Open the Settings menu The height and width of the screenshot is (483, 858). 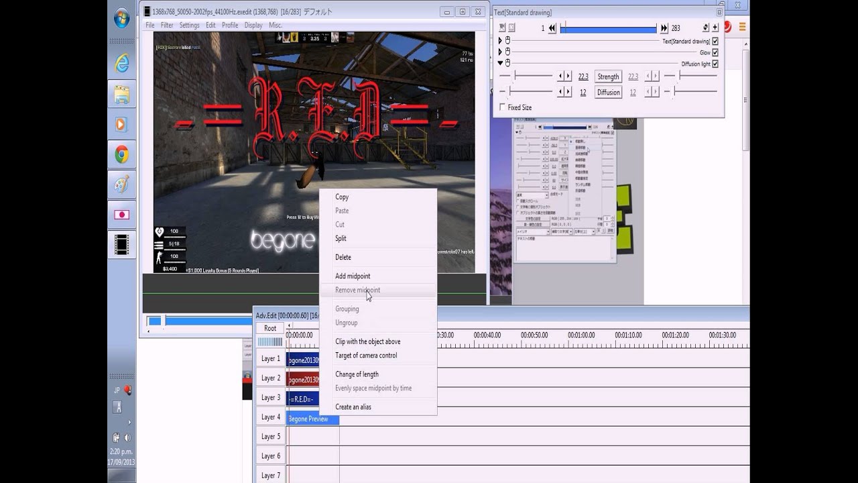click(x=189, y=25)
